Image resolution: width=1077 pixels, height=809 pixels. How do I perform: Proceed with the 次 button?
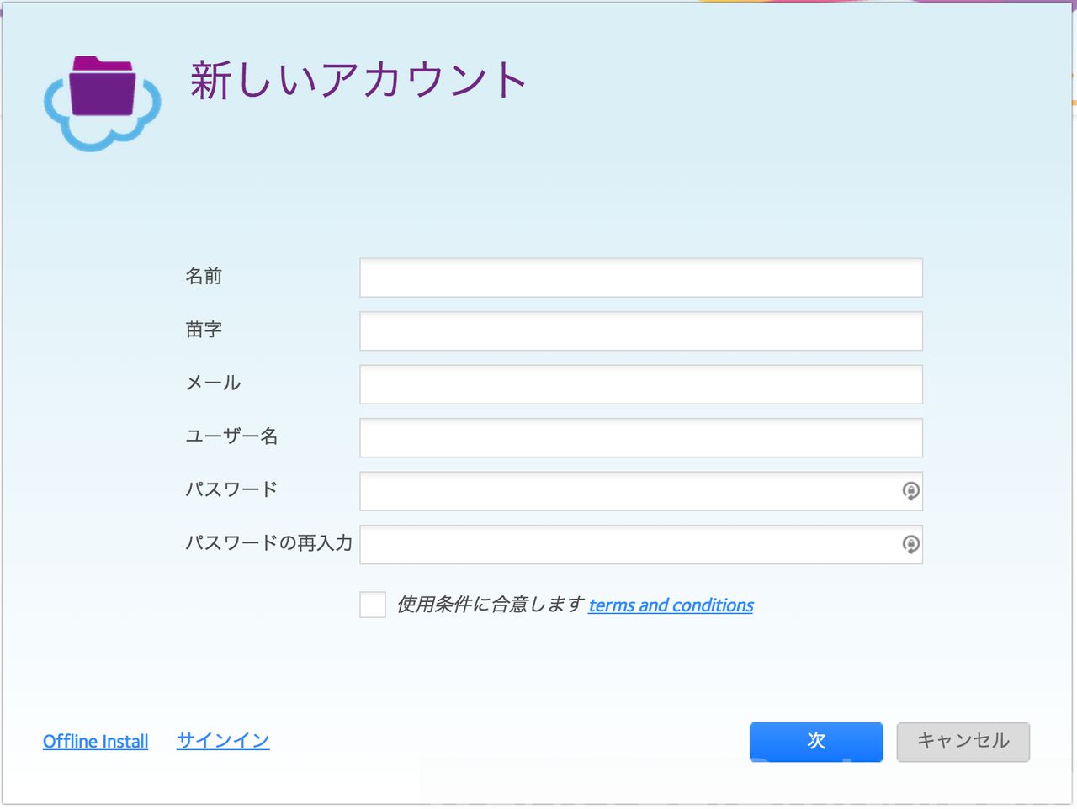(x=816, y=742)
